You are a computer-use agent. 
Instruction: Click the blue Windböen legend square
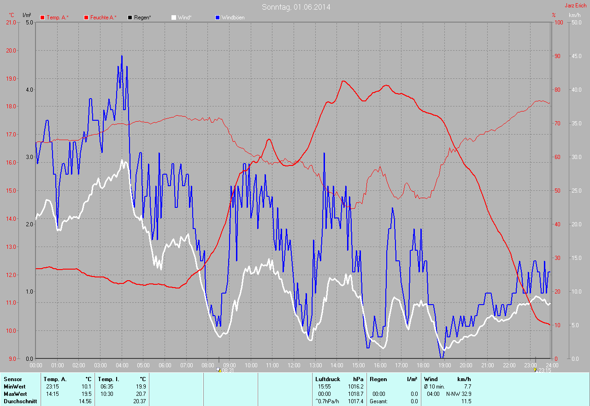click(x=218, y=18)
